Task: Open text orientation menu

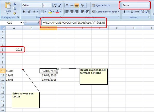Action: pos(83,5)
